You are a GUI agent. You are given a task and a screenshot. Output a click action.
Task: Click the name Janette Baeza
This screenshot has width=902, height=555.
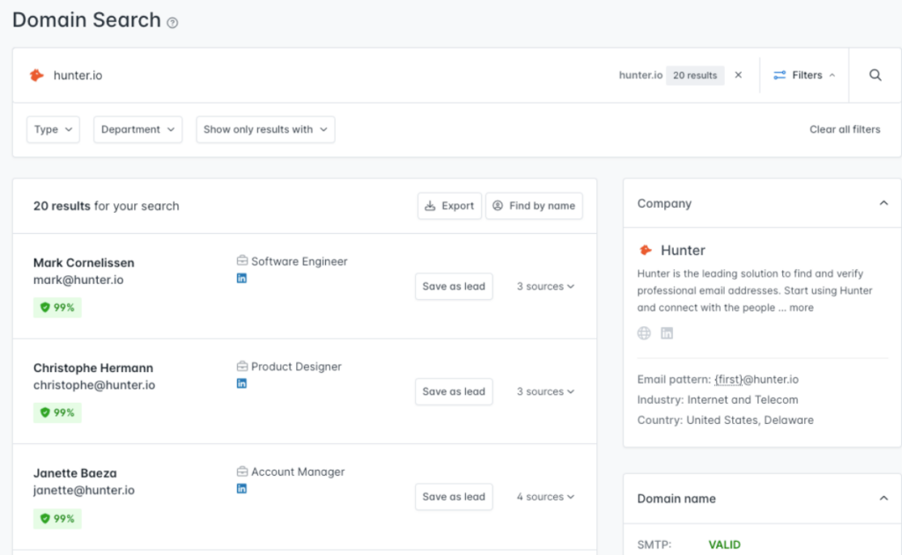(x=75, y=473)
